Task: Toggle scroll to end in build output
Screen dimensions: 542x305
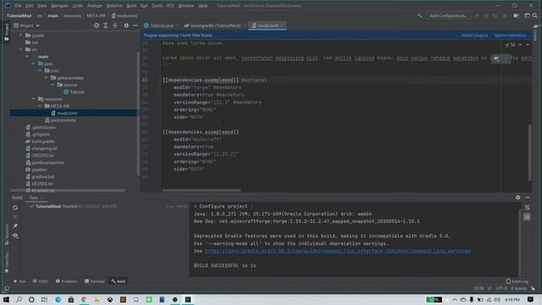Action: 527,217
